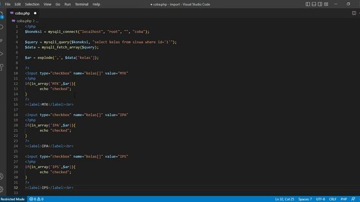Viewport: 360px width, 202px height.
Task: Click $koneksi variable on line 2
Action: coord(33,31)
